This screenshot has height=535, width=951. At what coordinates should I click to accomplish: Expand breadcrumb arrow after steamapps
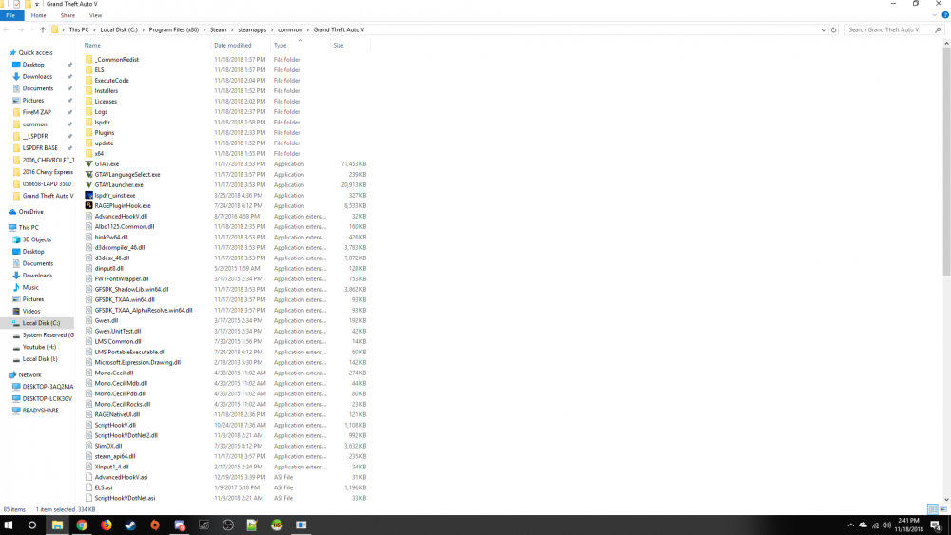[272, 29]
